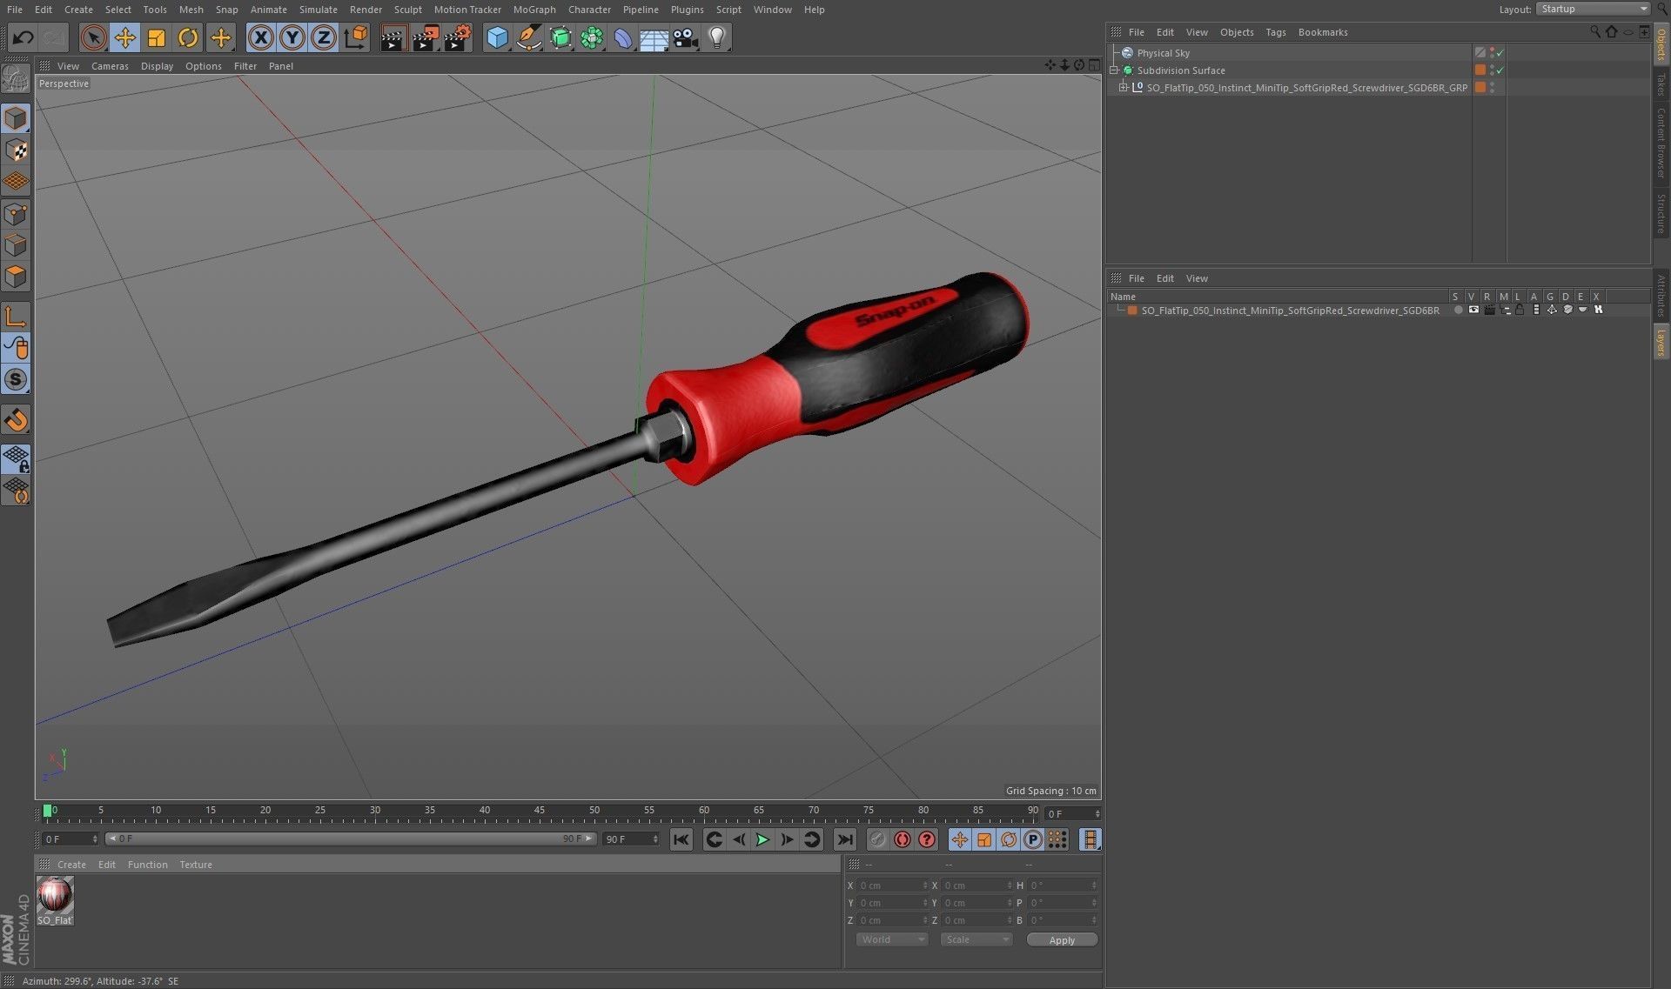Enable the Axis mode icon
The width and height of the screenshot is (1671, 989).
click(x=16, y=316)
